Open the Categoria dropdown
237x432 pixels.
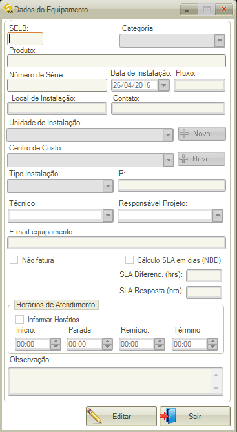(220, 41)
